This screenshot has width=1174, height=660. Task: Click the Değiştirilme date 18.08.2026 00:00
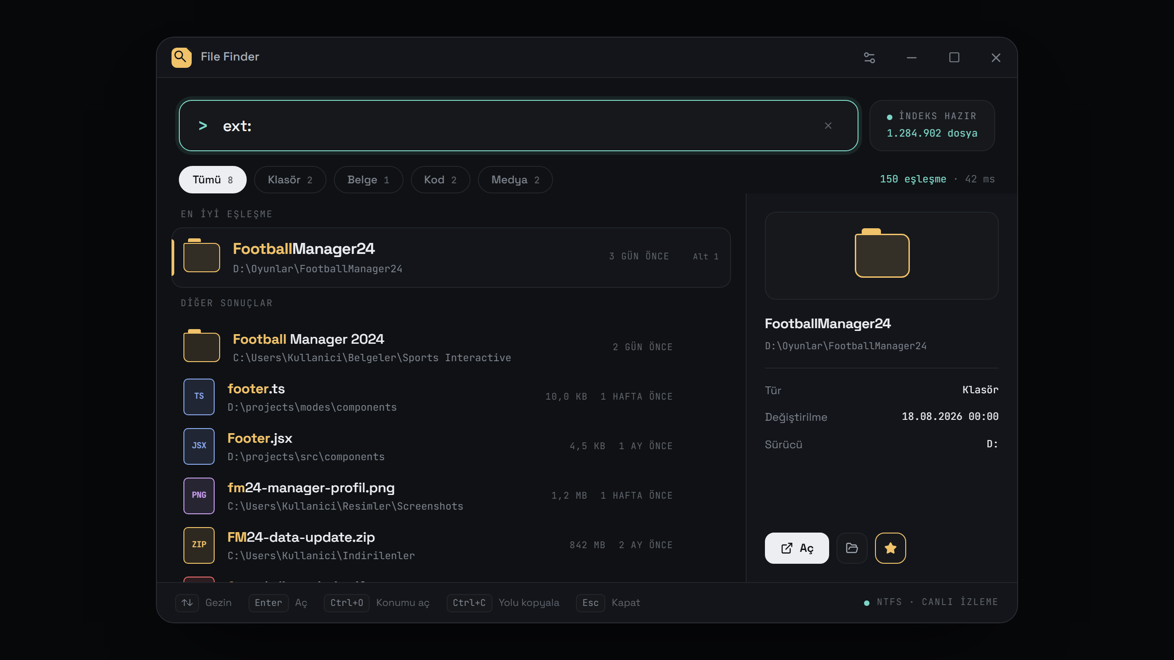[950, 417]
